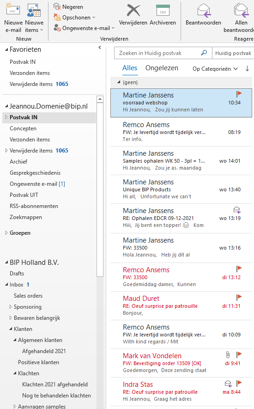Toggle flag on Maud Duret message

click(239, 297)
